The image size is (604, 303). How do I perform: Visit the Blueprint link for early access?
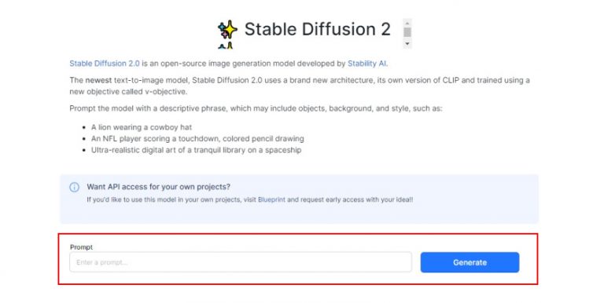click(x=271, y=199)
